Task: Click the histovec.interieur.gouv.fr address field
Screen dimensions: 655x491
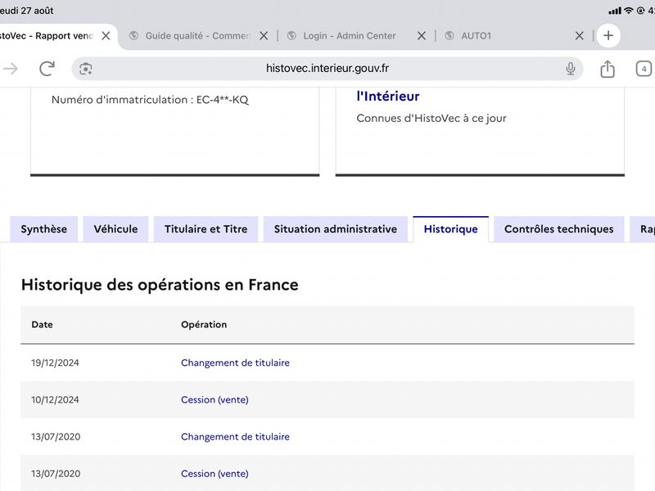Action: tap(327, 69)
